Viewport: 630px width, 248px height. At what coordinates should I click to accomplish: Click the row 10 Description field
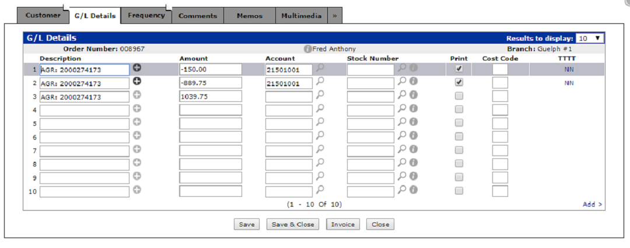[x=85, y=192]
